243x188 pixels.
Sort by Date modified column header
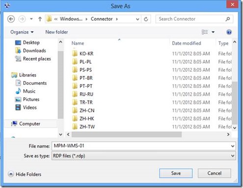click(x=187, y=43)
